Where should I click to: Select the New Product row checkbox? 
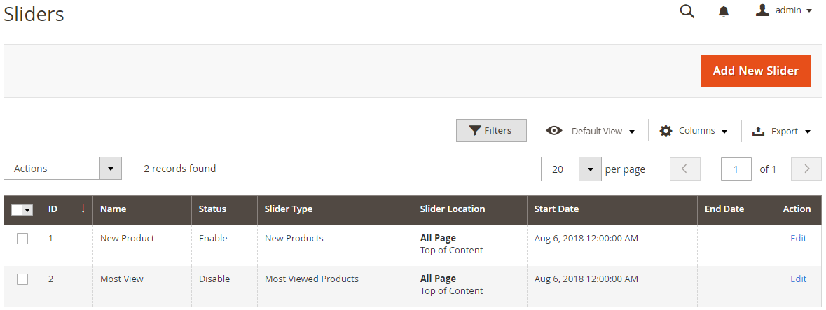click(22, 239)
